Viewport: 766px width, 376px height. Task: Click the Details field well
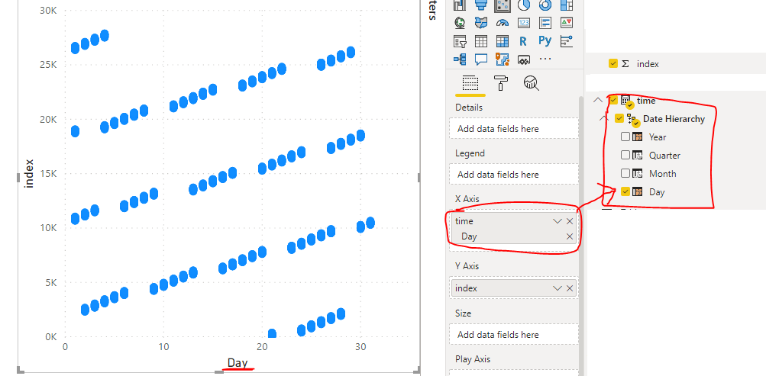click(x=514, y=129)
